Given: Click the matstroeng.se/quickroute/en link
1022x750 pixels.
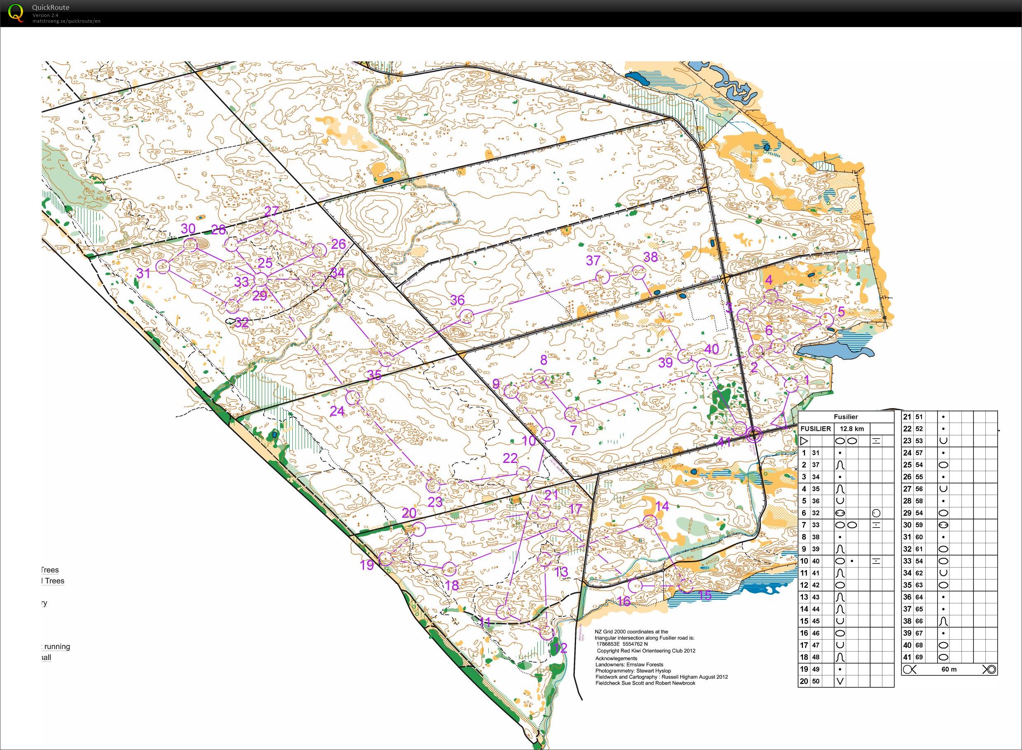Looking at the screenshot, I should [x=66, y=21].
